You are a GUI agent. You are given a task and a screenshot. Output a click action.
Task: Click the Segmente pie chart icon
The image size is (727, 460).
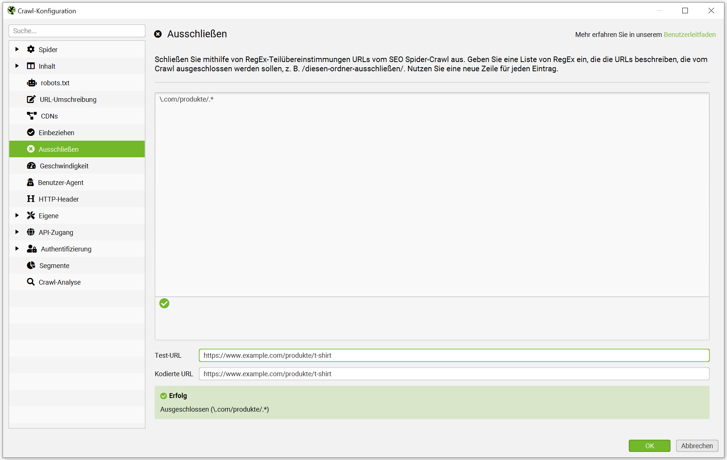[x=31, y=265]
